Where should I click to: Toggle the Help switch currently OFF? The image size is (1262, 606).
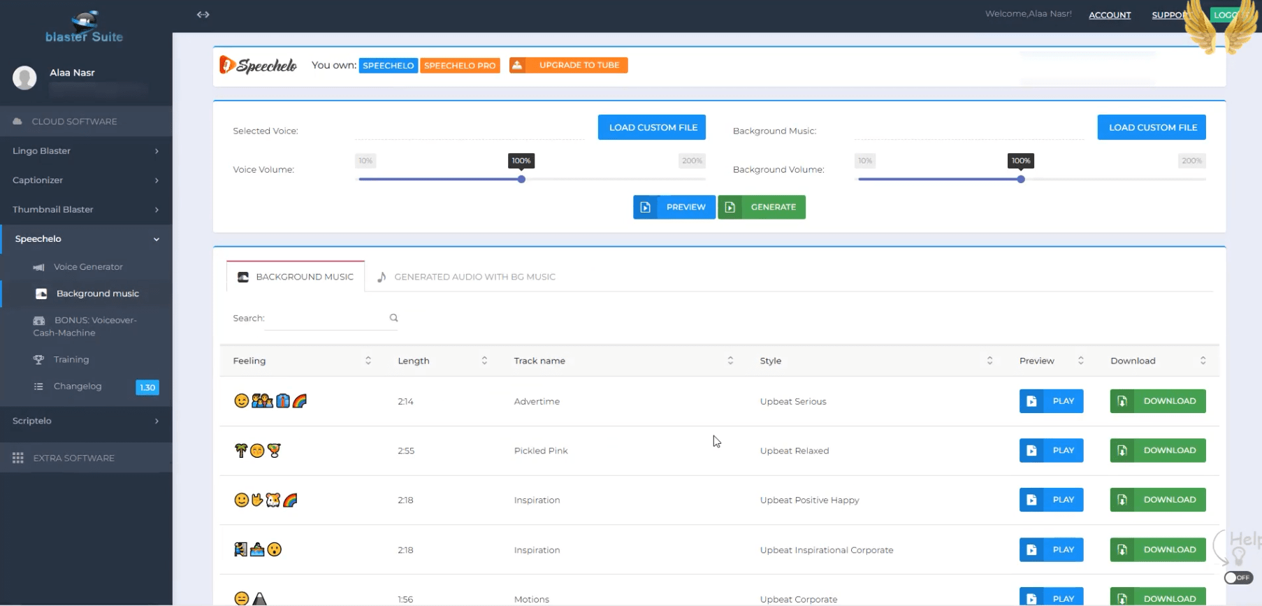(x=1238, y=577)
